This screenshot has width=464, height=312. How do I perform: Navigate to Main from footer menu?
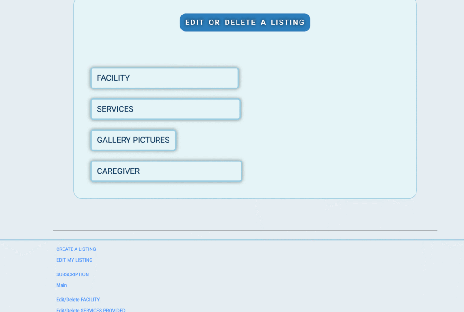pyautogui.click(x=62, y=285)
